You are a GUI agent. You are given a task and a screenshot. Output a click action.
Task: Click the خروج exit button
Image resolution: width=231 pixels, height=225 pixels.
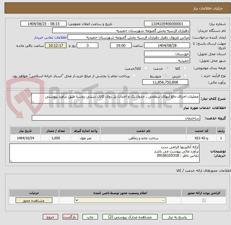pos(50,217)
